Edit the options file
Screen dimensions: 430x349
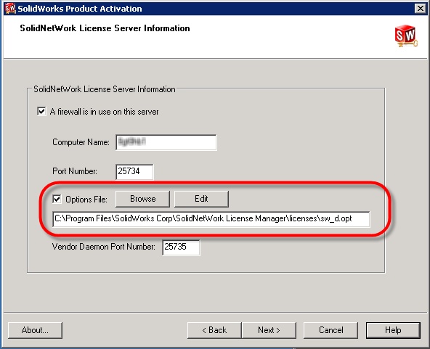[x=201, y=199]
